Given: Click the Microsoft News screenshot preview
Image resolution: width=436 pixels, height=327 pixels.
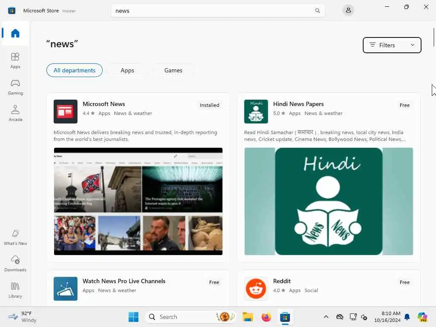Looking at the screenshot, I should (x=138, y=201).
